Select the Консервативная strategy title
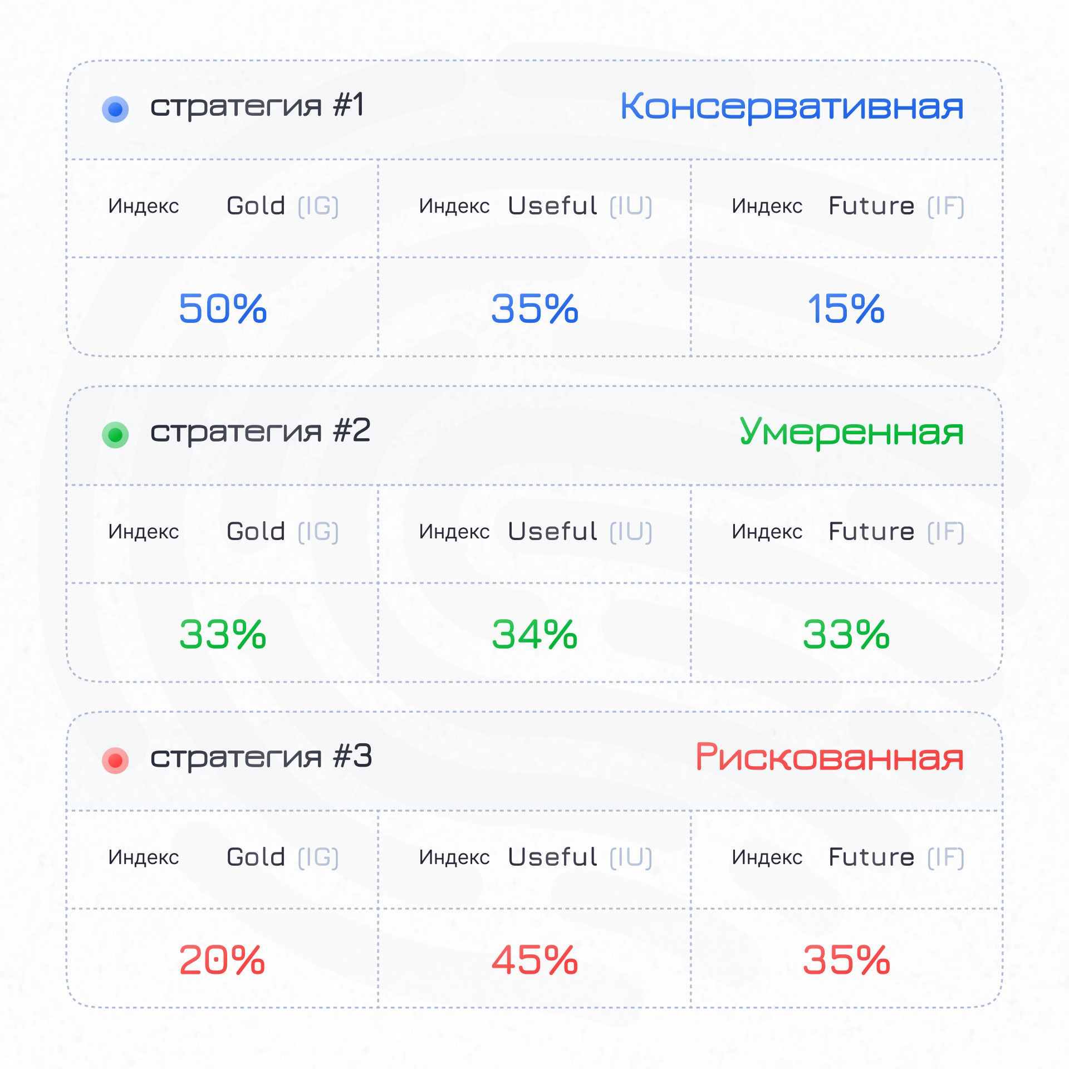 (792, 106)
